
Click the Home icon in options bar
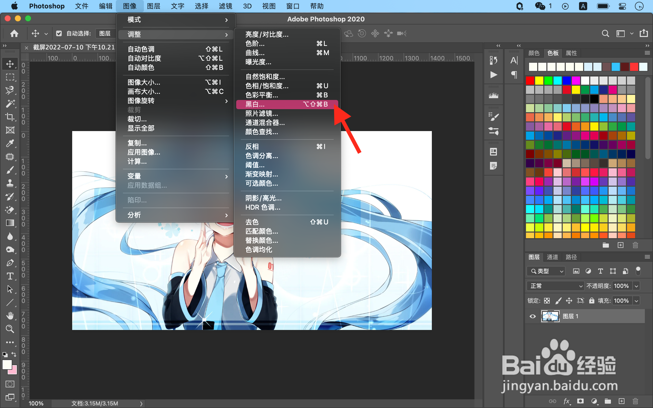coord(14,33)
